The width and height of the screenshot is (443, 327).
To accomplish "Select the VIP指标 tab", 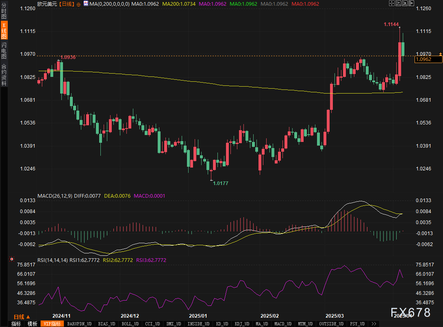I will [52, 324].
